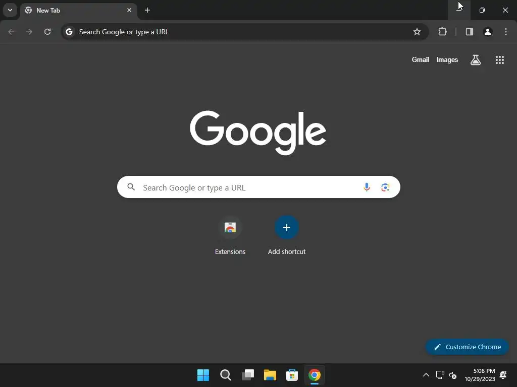Focus the Google search box
517x387 pixels.
pyautogui.click(x=258, y=187)
